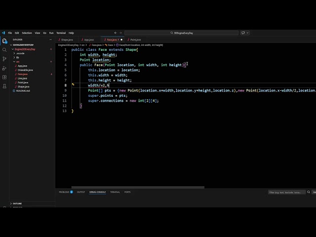Screen dimensions: 316x237
Task: Open the Go menu
Action: (x=44, y=33)
